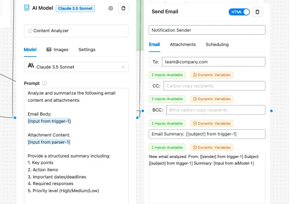
Task: Click the BCC: label
Action: [x=158, y=110]
